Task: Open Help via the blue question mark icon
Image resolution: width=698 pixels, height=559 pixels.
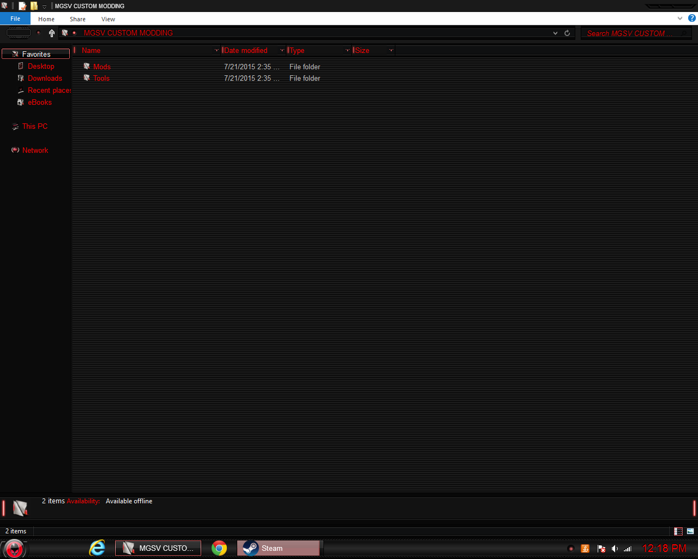Action: pos(692,18)
